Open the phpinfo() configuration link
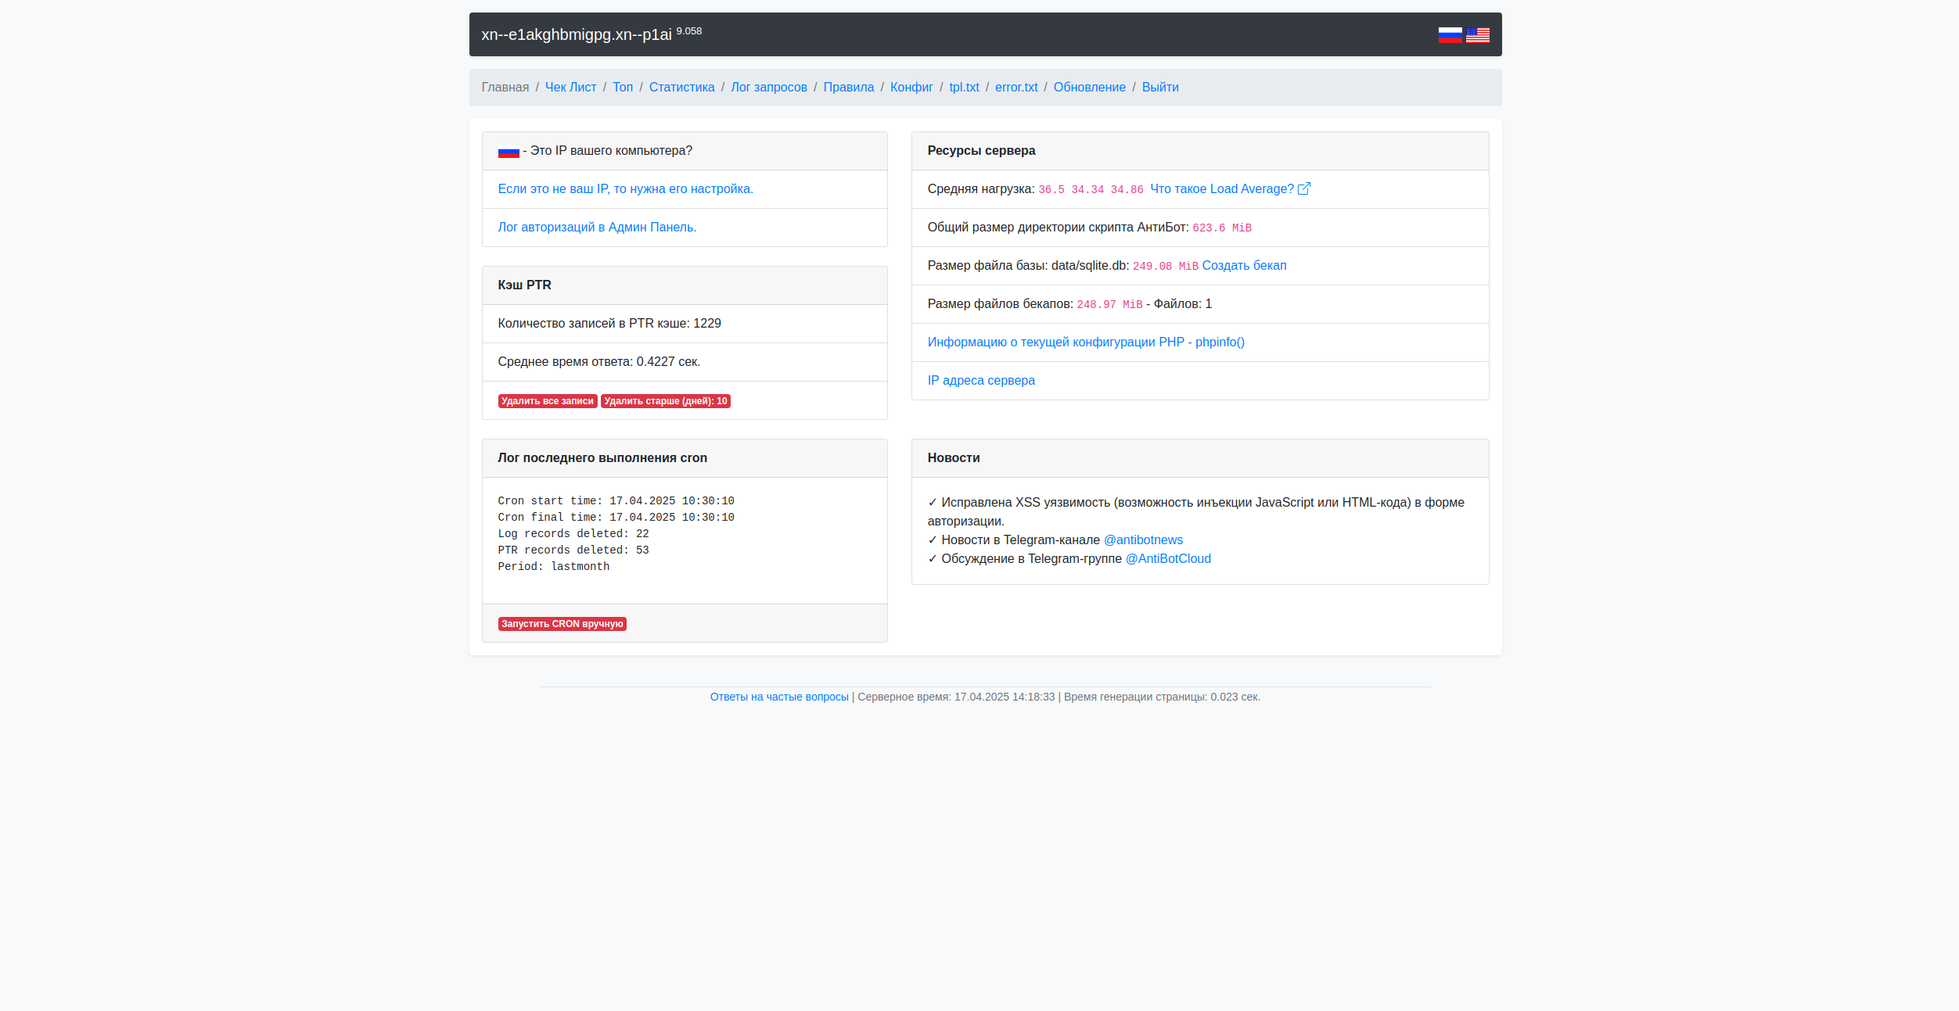 pyautogui.click(x=1085, y=342)
